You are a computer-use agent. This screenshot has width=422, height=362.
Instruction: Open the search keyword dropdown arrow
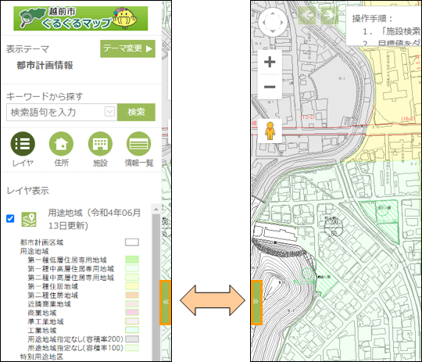click(109, 112)
